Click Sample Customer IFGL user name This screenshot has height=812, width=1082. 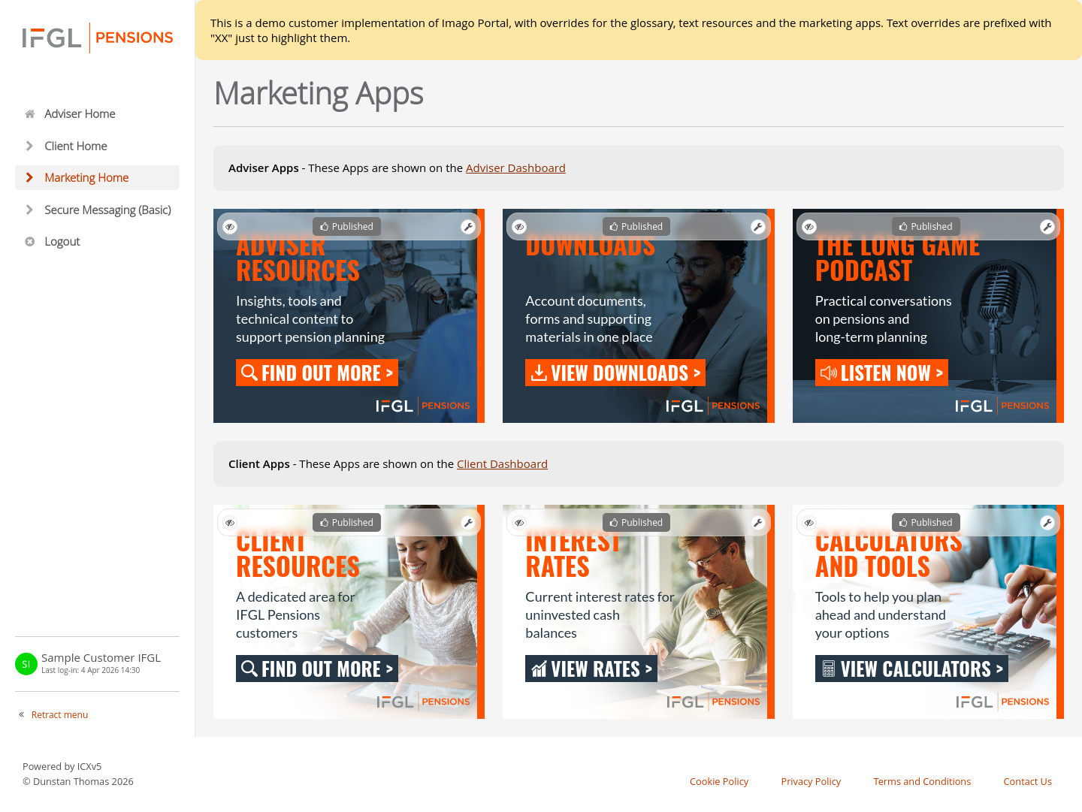[101, 658]
